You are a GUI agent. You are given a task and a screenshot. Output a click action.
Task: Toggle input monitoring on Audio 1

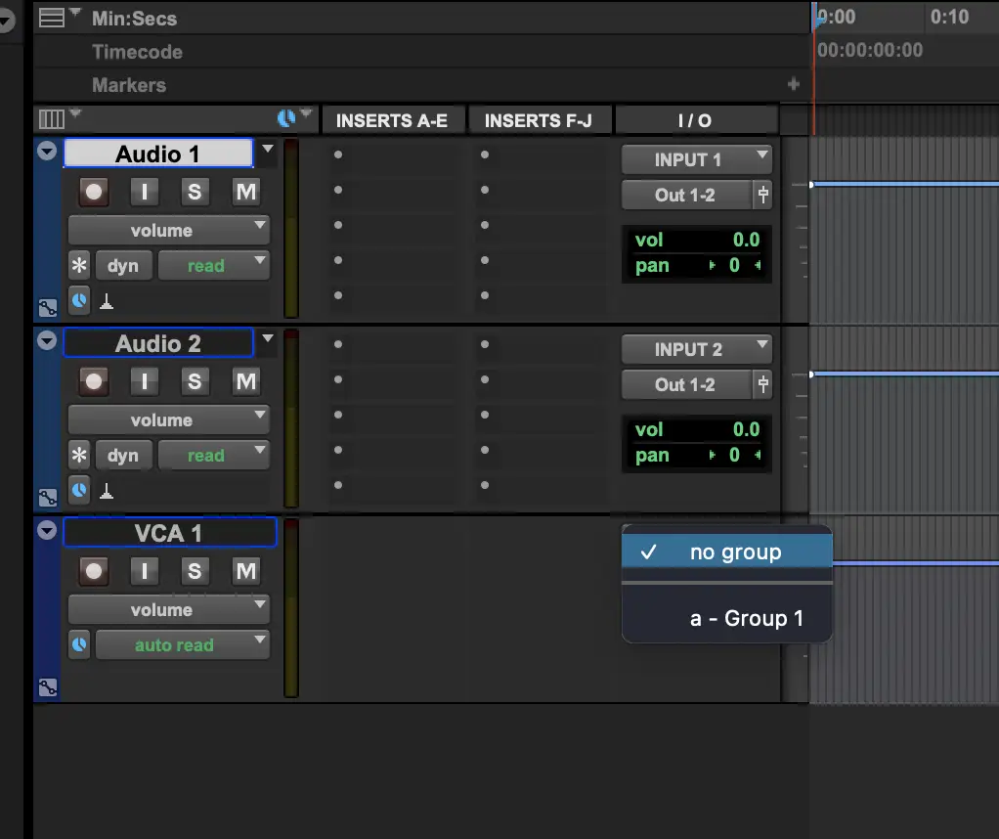point(144,193)
